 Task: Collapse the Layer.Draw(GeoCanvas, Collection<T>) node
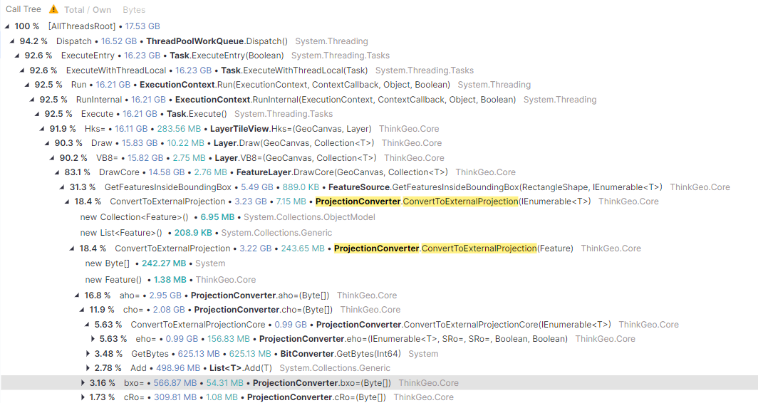[x=47, y=143]
